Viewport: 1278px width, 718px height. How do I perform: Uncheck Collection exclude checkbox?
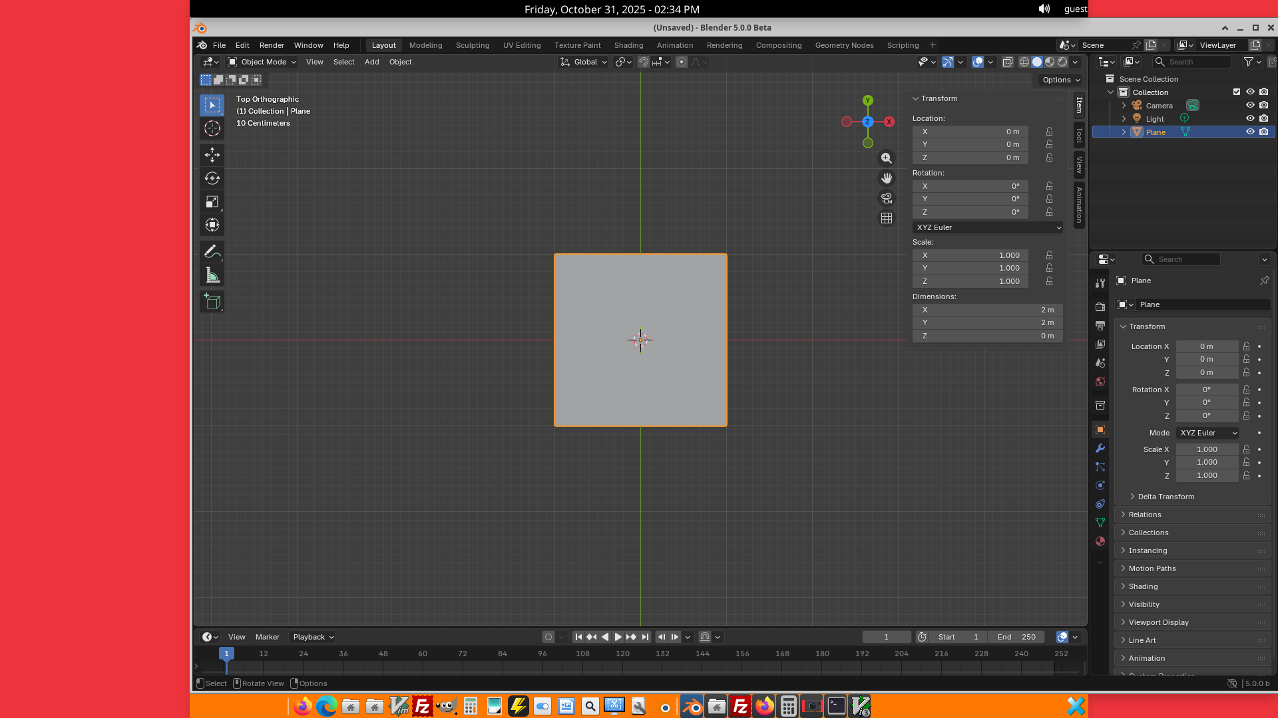tap(1236, 92)
